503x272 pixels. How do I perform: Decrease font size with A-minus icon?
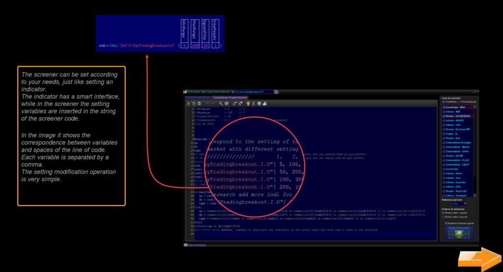click(x=234, y=104)
